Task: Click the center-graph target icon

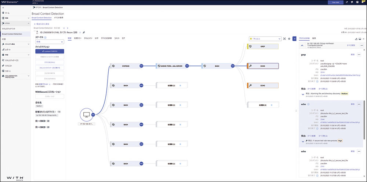Action: [x=289, y=38]
